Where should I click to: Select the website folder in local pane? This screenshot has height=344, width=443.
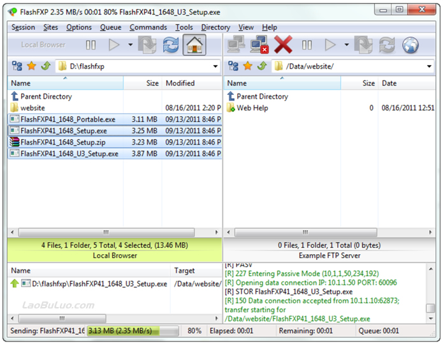coord(27,108)
